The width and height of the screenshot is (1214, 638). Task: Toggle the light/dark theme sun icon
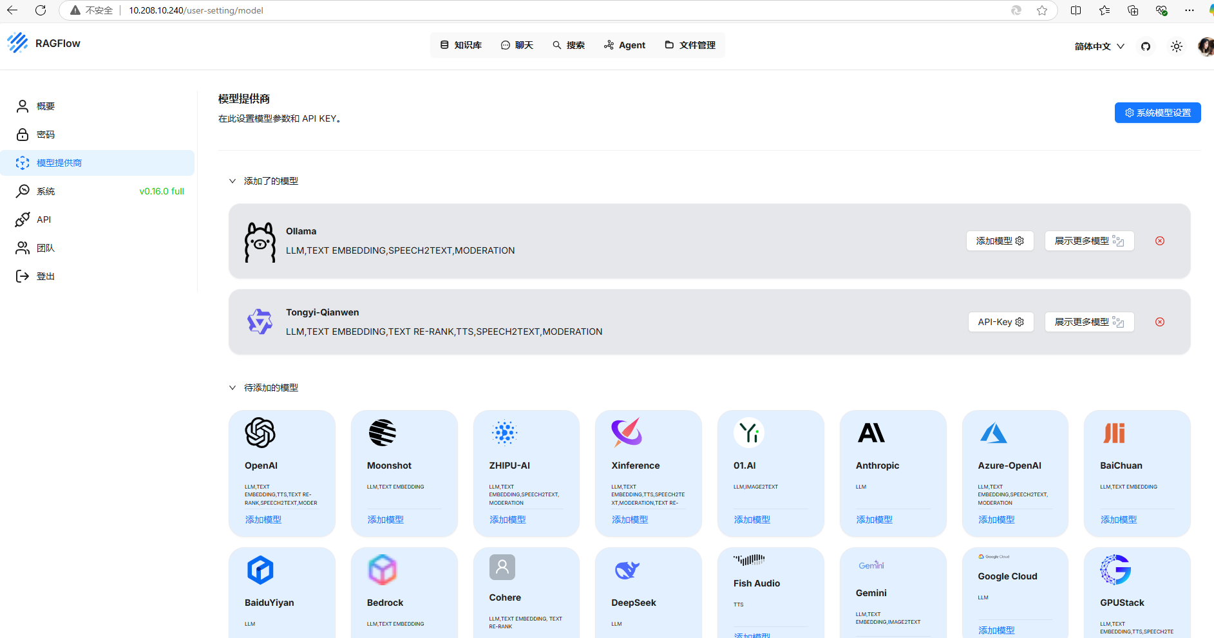[1176, 46]
